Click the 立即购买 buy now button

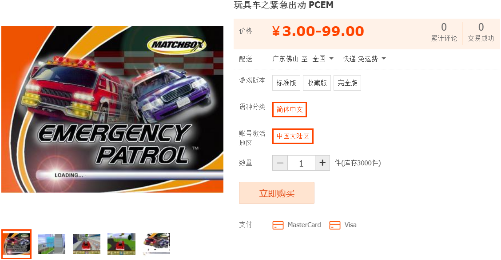tap(277, 193)
